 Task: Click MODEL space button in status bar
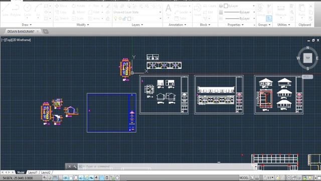click(244, 177)
